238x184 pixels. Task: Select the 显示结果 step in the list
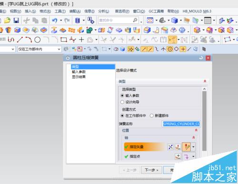[x=79, y=77]
